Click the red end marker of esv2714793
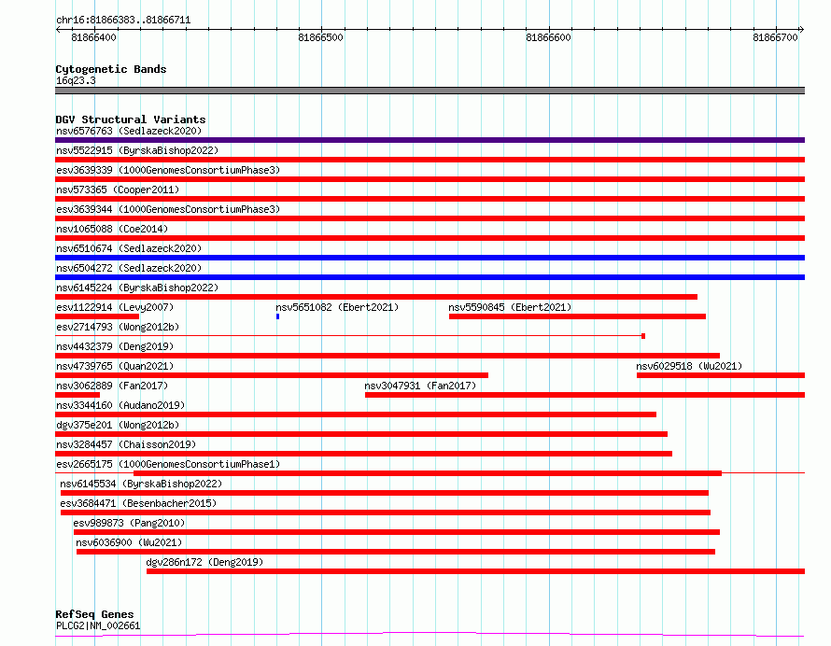Image resolution: width=831 pixels, height=646 pixels. tap(643, 336)
